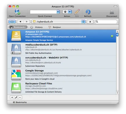Switch to the Bonjour tab

[x=55, y=27]
